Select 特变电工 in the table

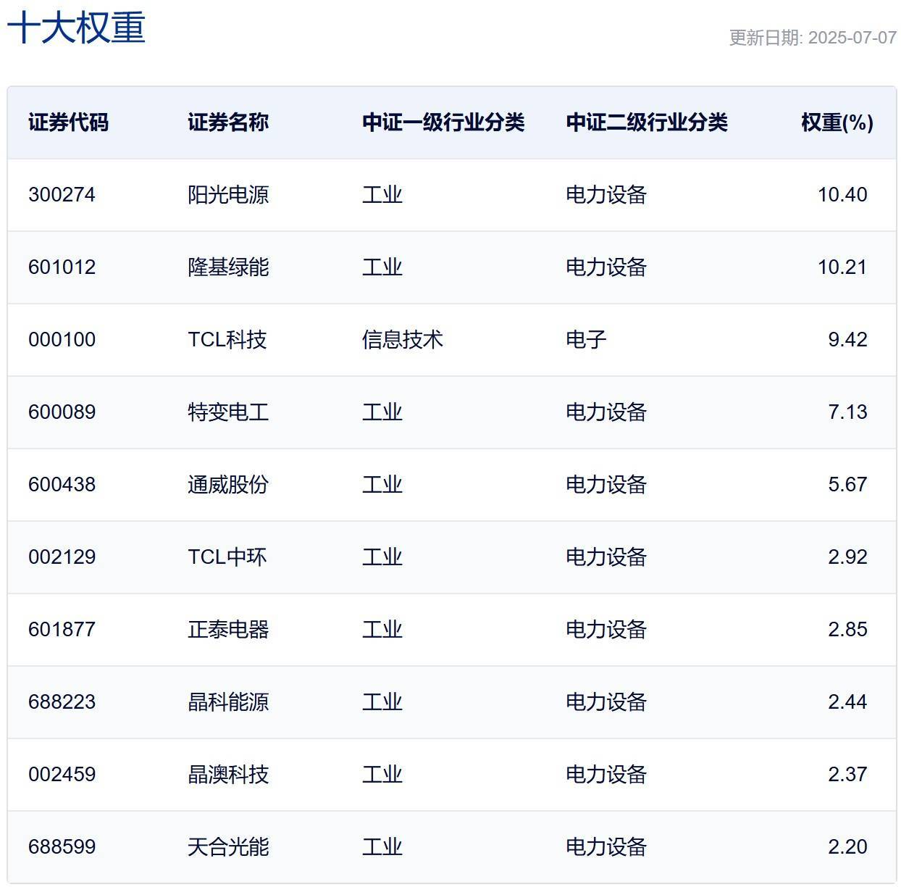228,412
